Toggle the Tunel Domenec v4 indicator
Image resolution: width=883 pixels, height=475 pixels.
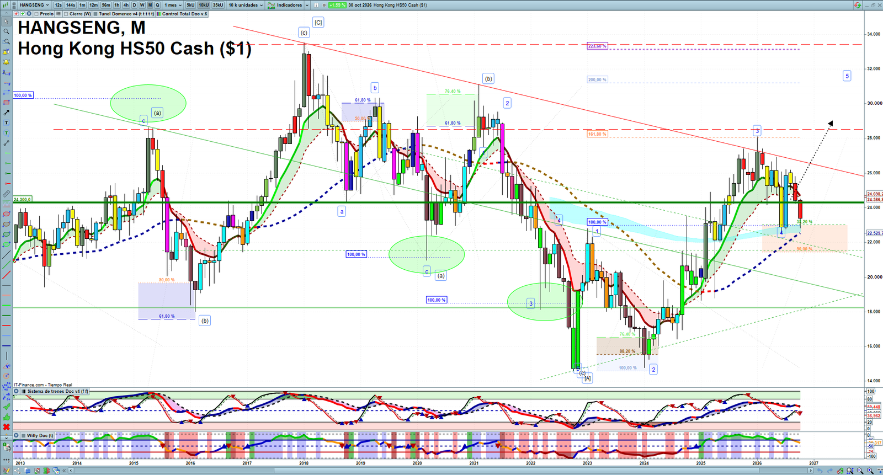coord(95,14)
